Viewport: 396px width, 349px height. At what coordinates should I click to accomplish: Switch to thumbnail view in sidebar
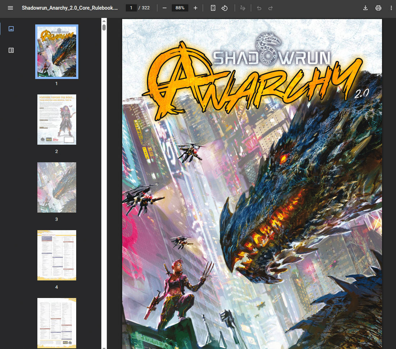[11, 29]
